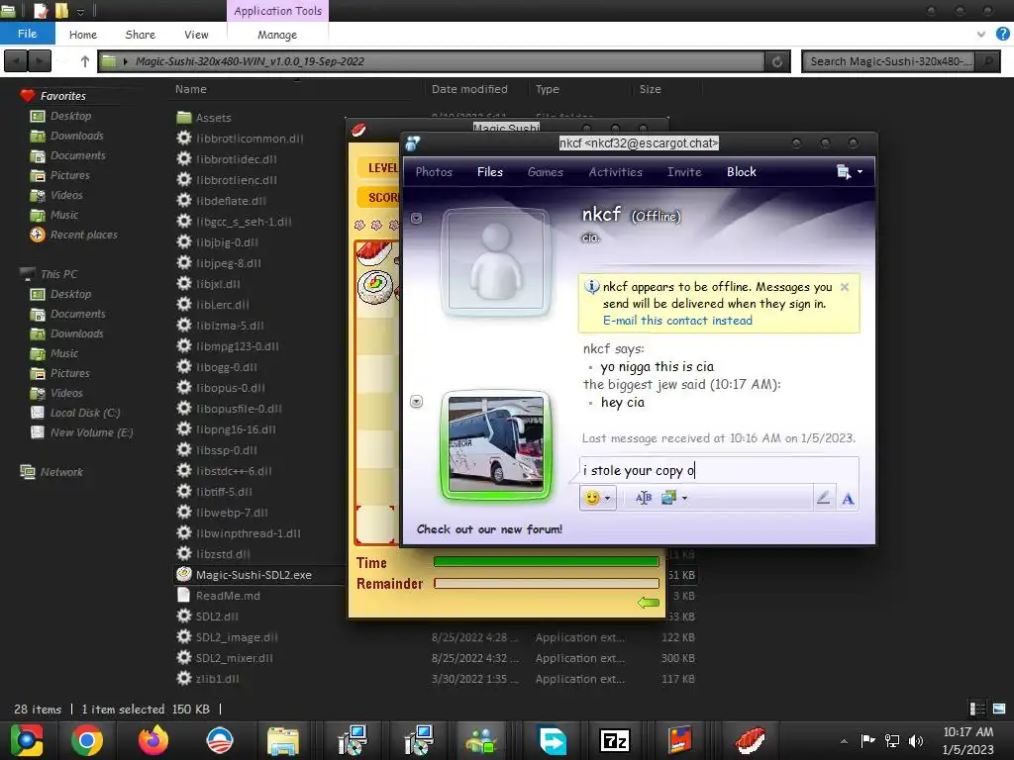This screenshot has height=760, width=1014.
Task: Select Local Disk (C:) in navigation pane
Action: tap(85, 413)
